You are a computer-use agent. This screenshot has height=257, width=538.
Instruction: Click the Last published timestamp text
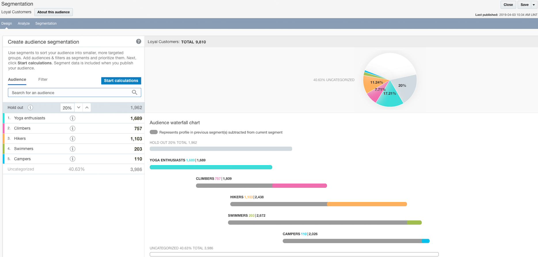pyautogui.click(x=506, y=15)
